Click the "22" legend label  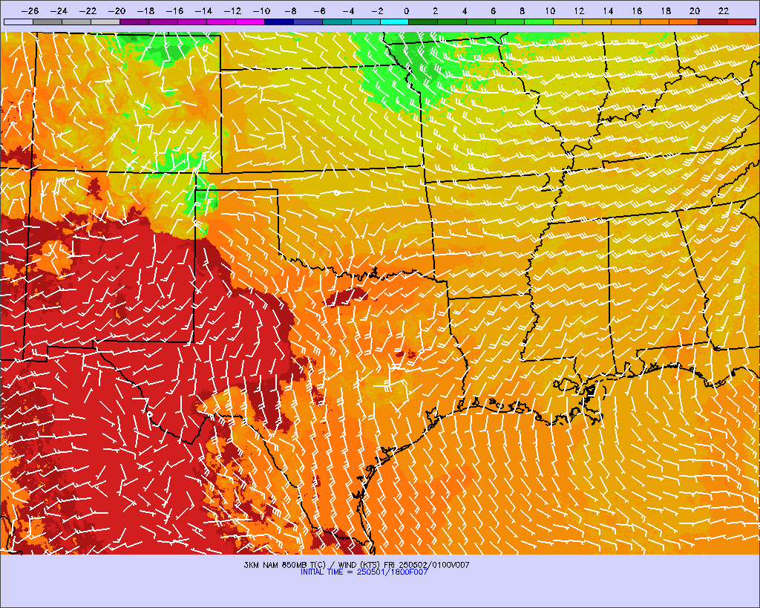(x=724, y=11)
